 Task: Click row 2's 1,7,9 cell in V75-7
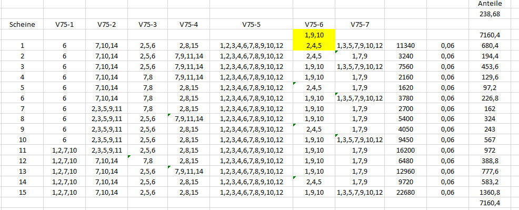coord(360,56)
